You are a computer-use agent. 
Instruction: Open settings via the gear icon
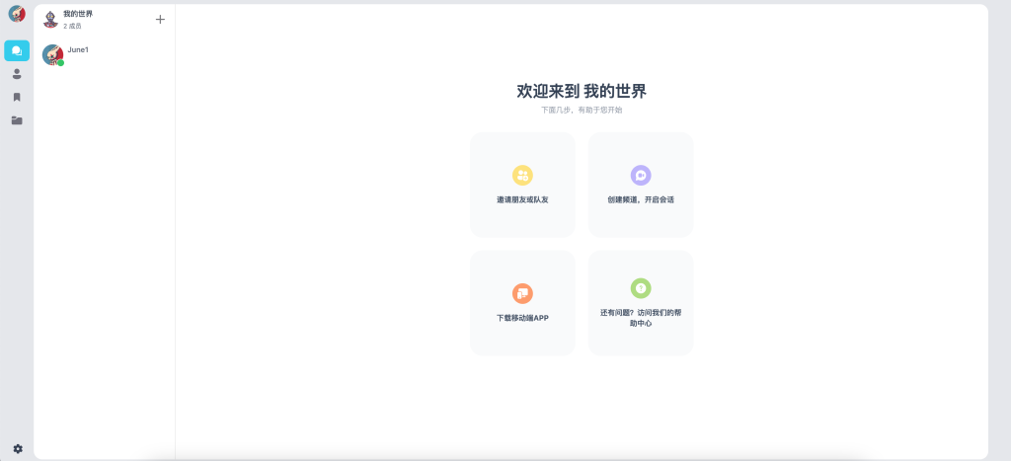tap(17, 448)
